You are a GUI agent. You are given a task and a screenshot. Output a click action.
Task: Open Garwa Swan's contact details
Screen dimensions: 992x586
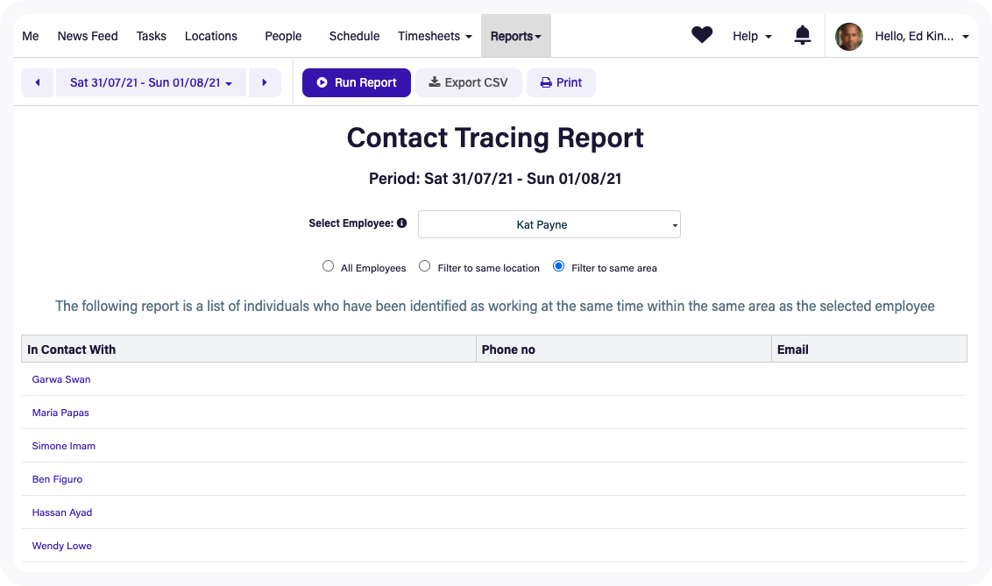coord(60,379)
